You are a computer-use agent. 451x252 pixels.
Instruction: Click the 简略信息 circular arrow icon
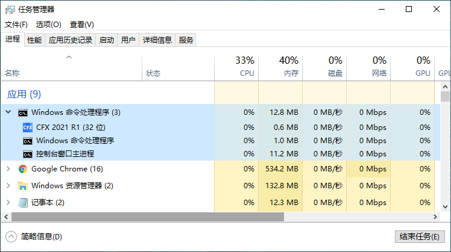[11, 237]
